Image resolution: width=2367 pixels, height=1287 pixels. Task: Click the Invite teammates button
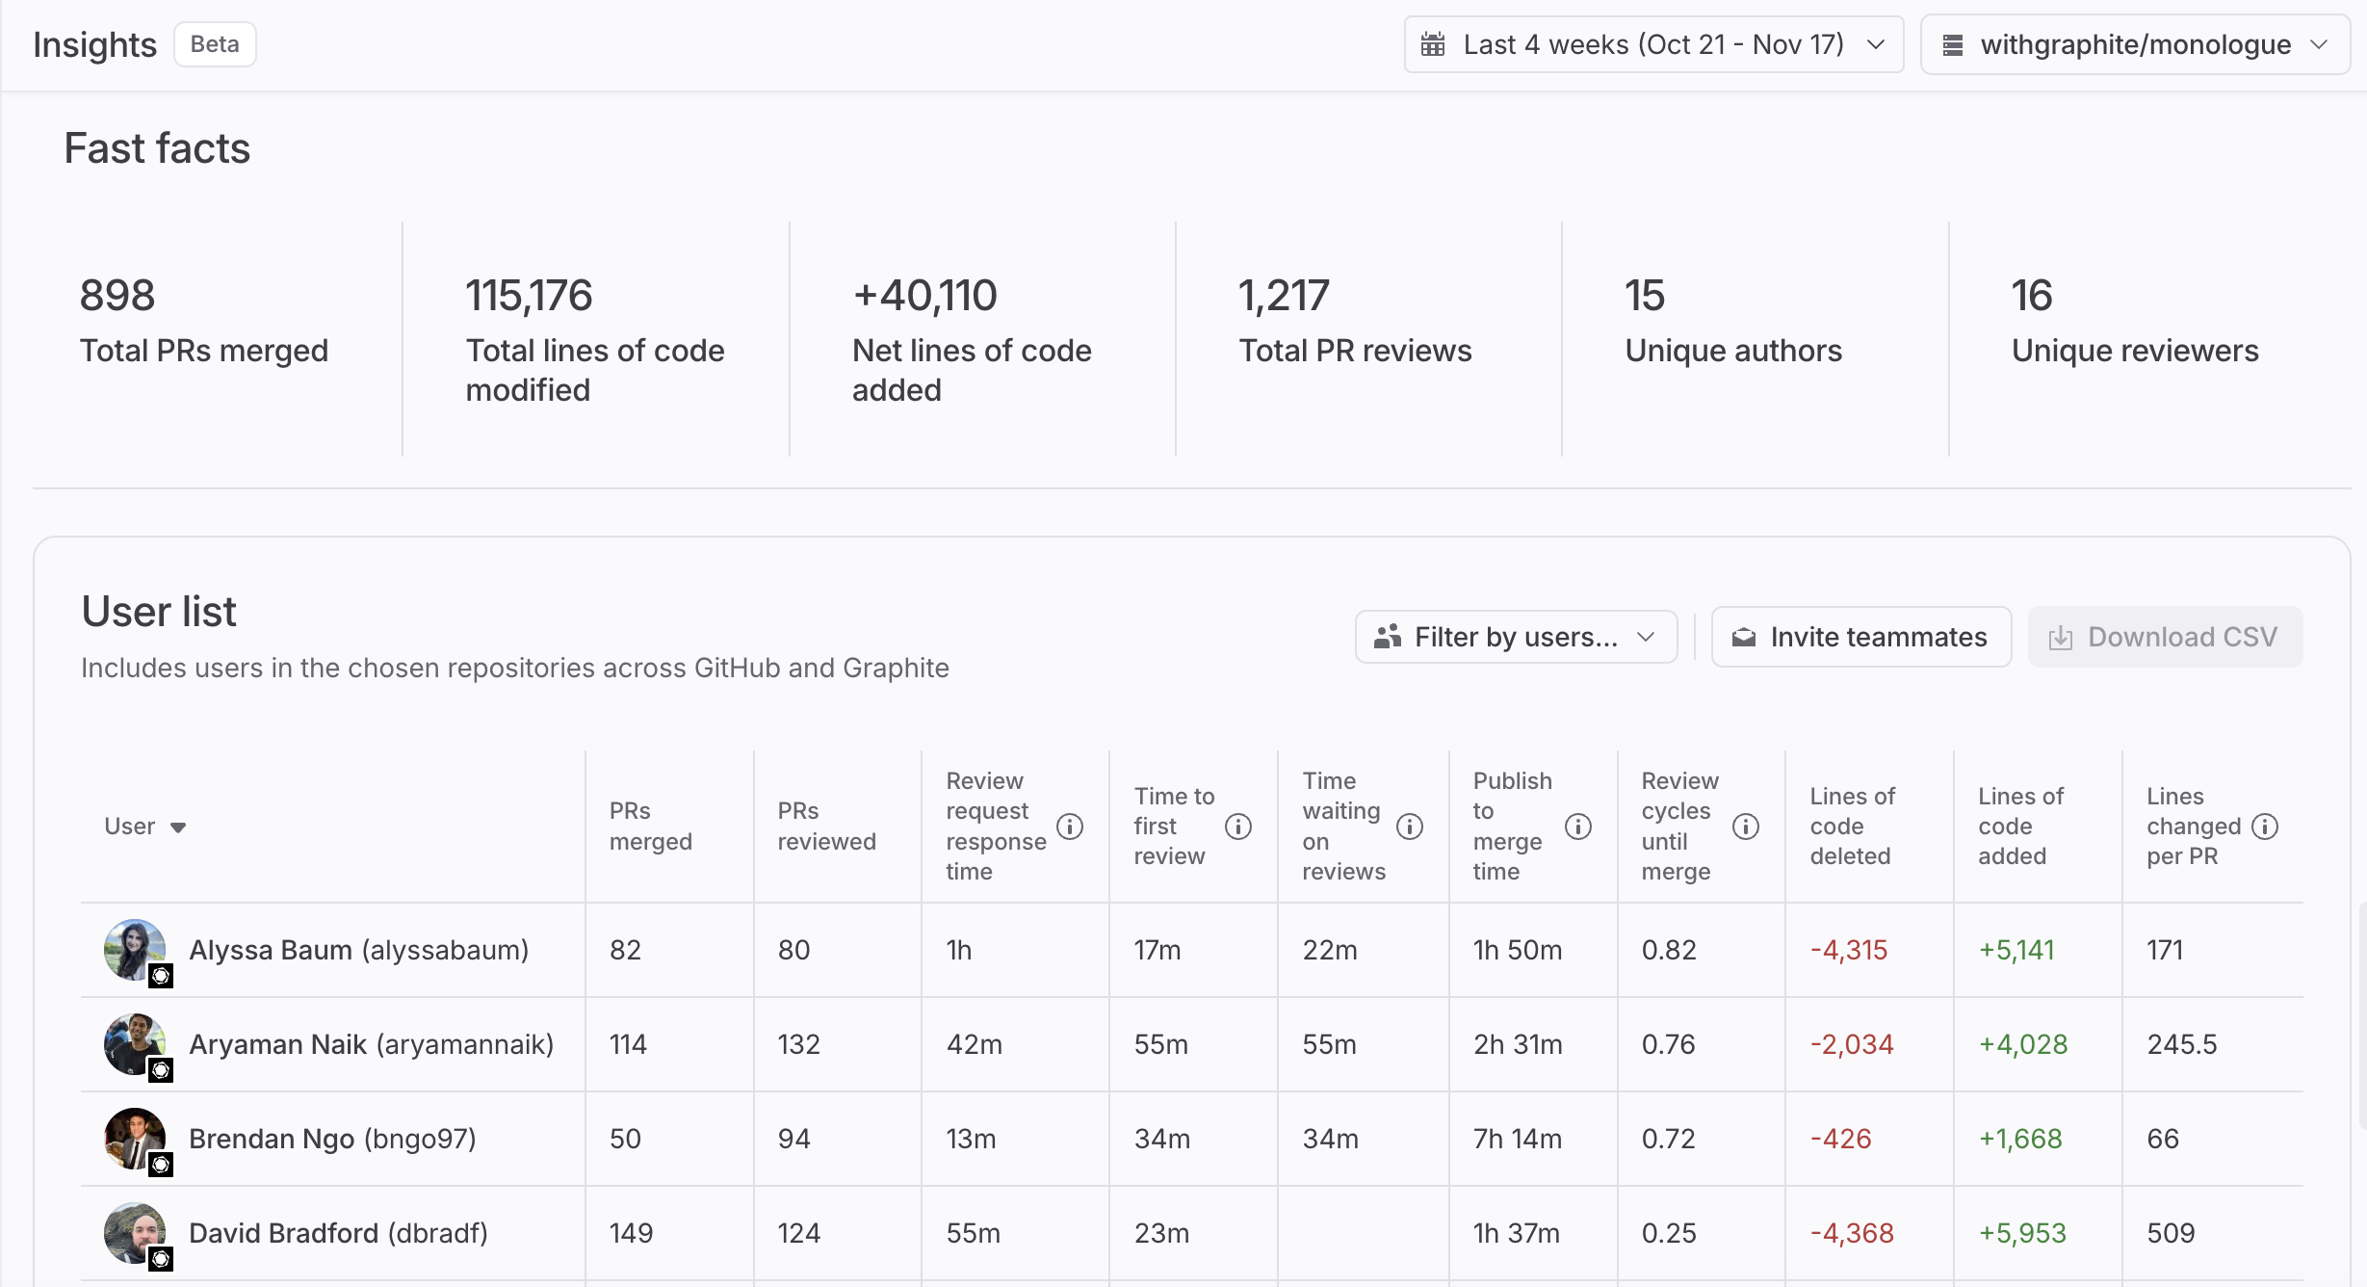(x=1860, y=637)
